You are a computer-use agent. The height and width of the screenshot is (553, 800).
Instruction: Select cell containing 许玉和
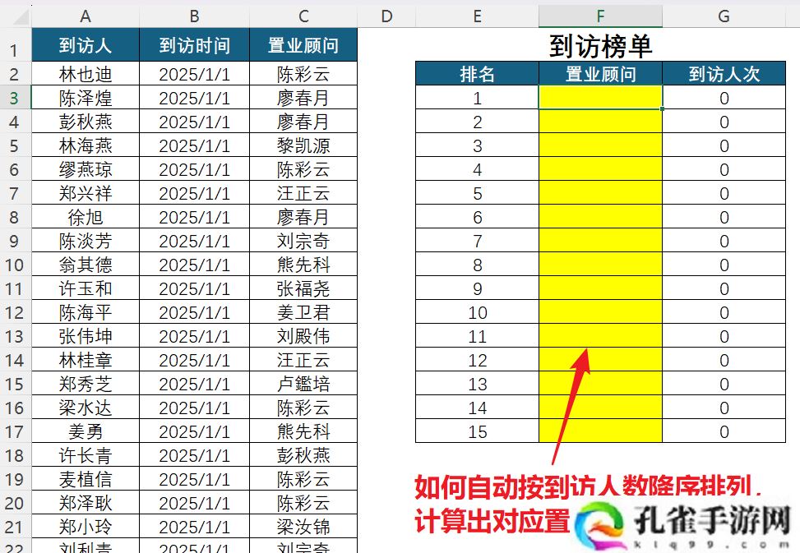[86, 288]
